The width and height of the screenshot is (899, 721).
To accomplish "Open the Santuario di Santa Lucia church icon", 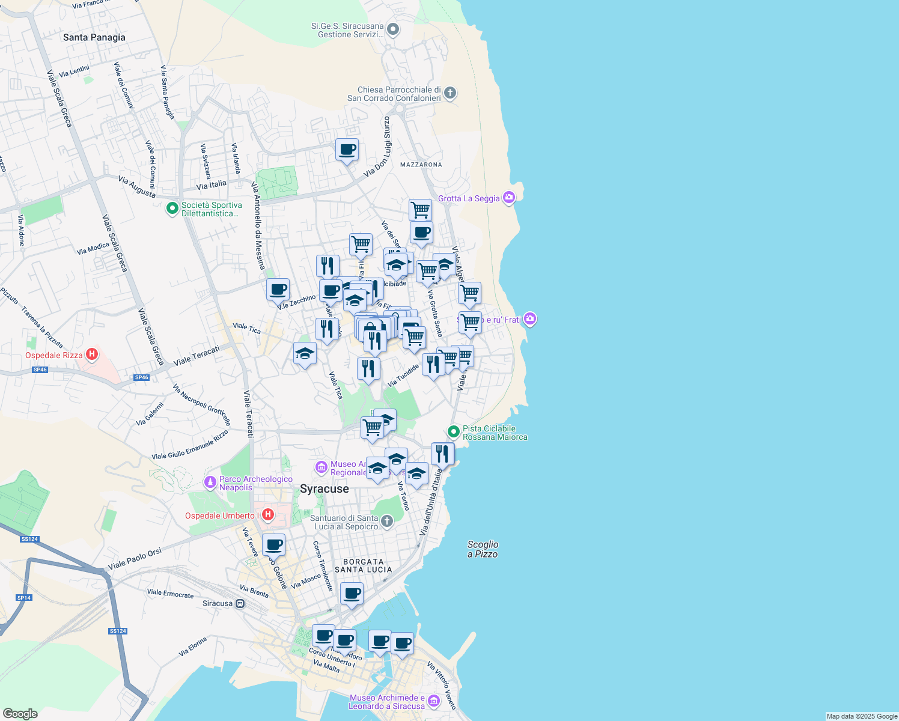I will (x=387, y=522).
